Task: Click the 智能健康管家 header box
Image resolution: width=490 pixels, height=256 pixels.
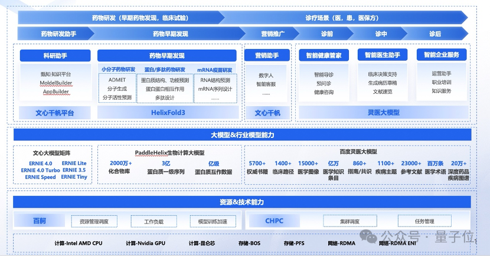Action: coord(324,55)
